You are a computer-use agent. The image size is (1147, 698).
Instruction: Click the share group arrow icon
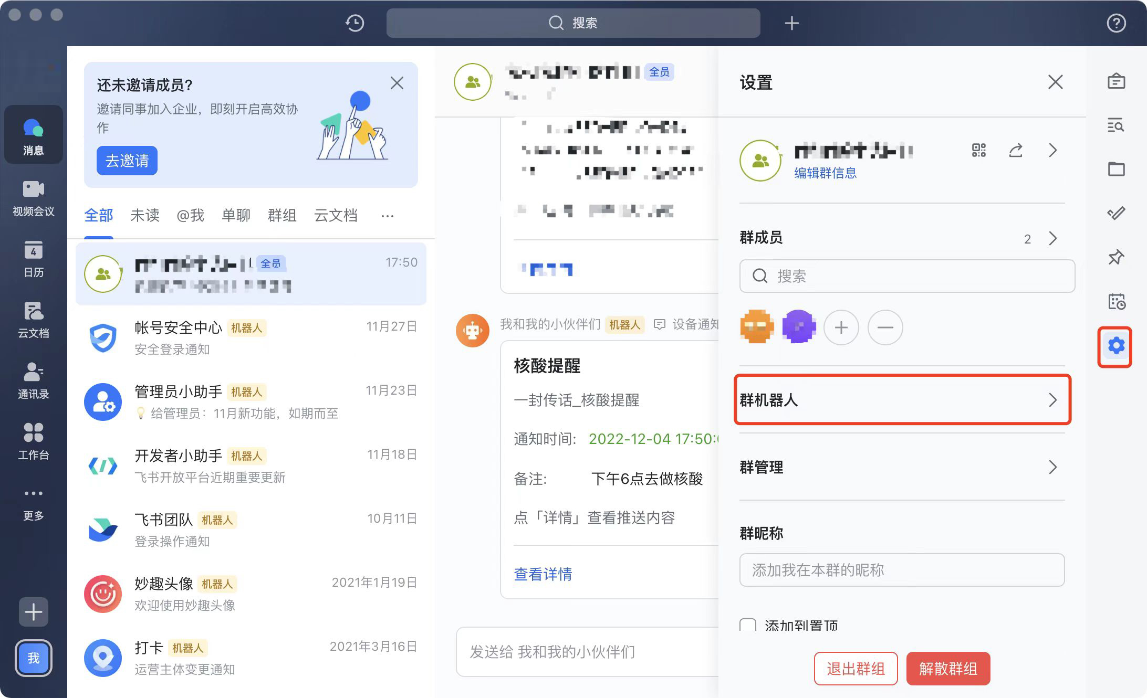coord(1016,151)
